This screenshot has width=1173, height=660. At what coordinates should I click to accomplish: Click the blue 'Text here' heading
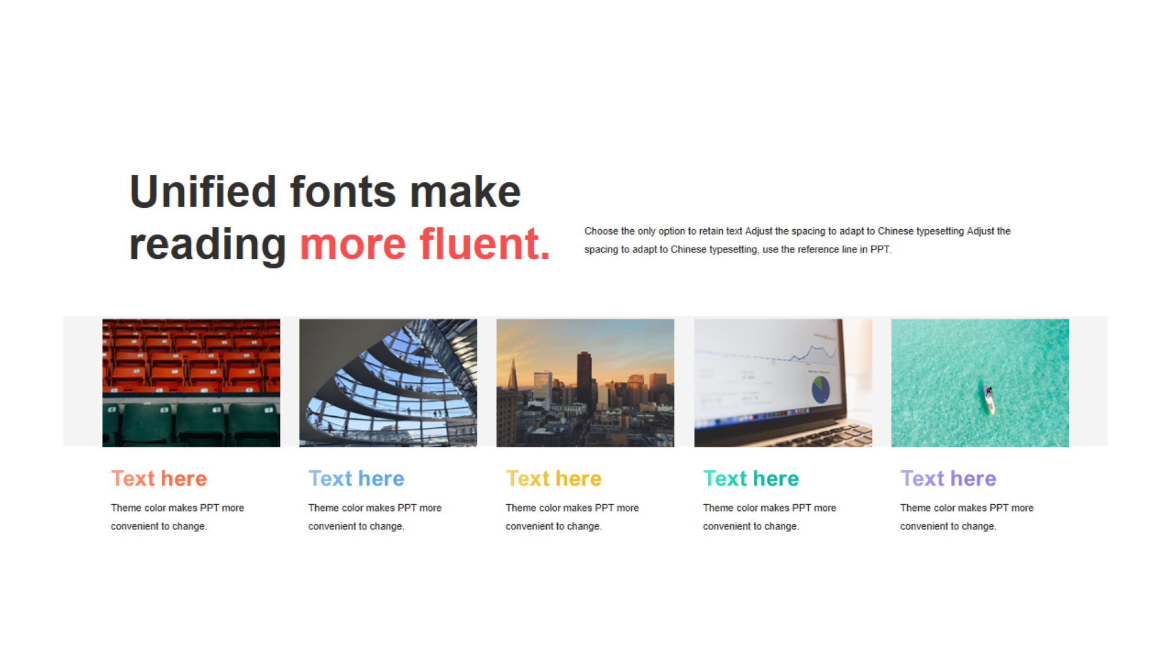[356, 479]
